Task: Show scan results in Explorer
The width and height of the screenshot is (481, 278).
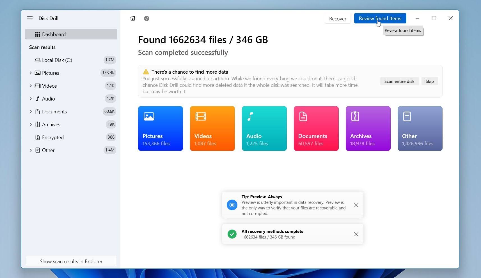Action: [x=71, y=261]
